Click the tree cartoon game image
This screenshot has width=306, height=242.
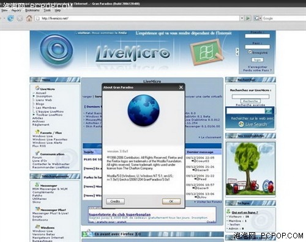click(x=250, y=169)
